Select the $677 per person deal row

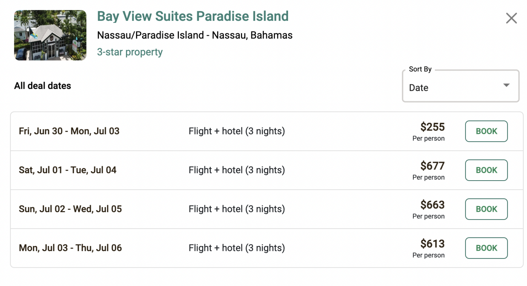click(432, 166)
